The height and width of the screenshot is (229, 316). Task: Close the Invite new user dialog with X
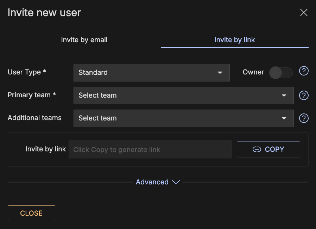click(x=303, y=13)
